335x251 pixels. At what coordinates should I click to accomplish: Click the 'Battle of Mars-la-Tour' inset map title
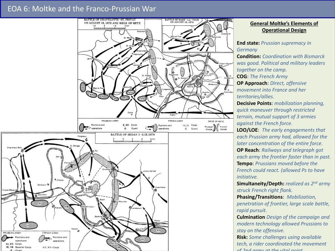pos(182,21)
